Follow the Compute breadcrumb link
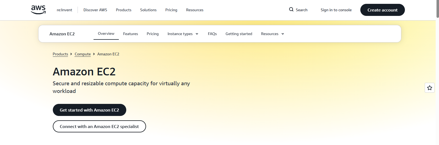Image resolution: width=439 pixels, height=145 pixels. click(x=83, y=54)
